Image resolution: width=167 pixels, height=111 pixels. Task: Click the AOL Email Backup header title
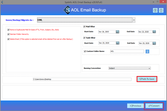[88, 10]
